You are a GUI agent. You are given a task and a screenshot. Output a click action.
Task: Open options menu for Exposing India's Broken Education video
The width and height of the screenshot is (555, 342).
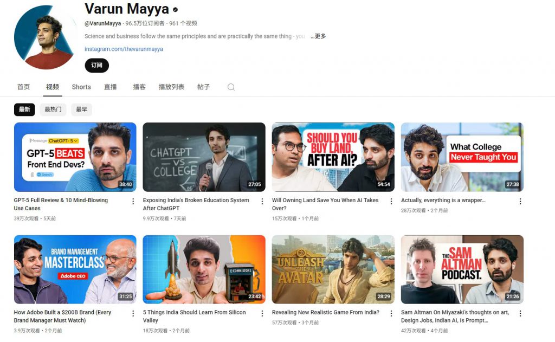pos(262,201)
